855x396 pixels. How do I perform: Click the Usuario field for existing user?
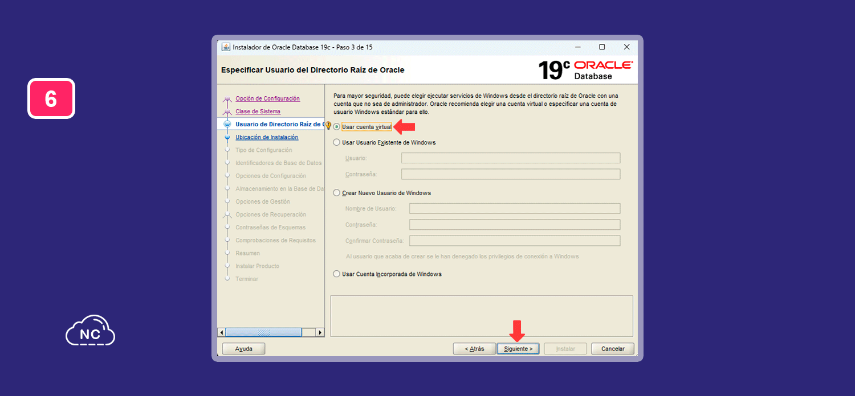point(511,158)
